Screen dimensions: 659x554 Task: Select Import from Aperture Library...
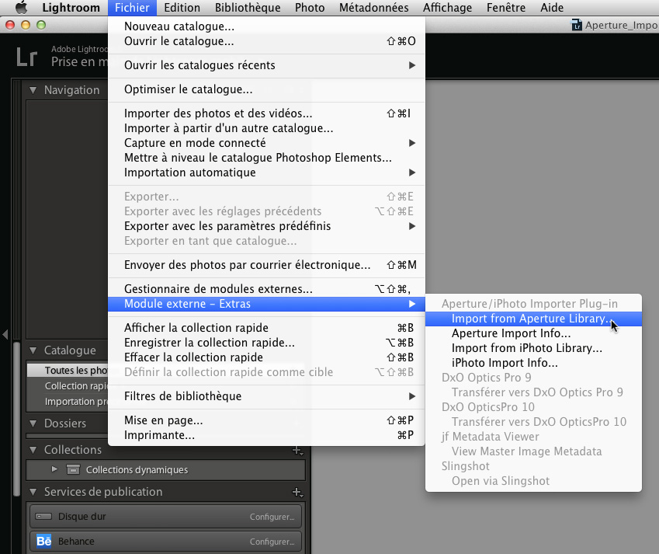(533, 319)
